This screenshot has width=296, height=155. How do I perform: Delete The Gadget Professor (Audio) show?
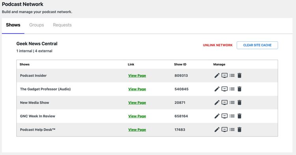click(240, 89)
